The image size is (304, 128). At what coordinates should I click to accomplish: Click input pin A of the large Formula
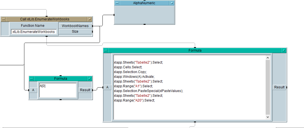107,87
